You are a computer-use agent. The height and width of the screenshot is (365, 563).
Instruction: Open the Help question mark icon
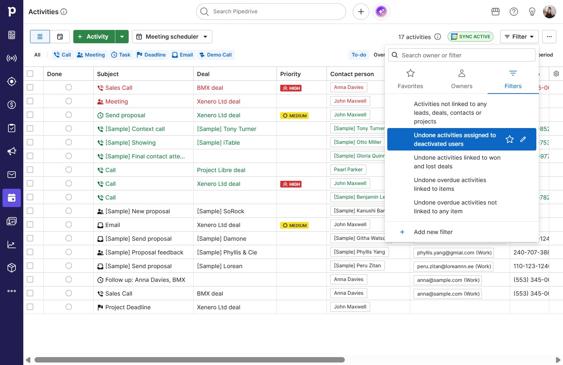click(514, 12)
